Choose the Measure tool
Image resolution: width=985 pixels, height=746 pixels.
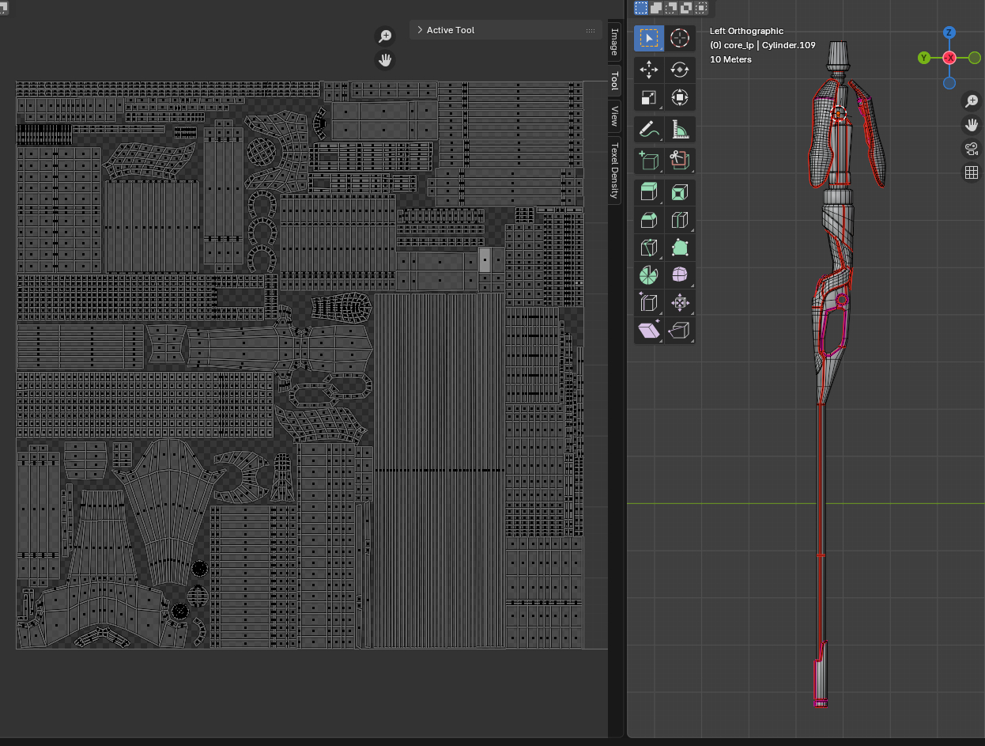[679, 128]
